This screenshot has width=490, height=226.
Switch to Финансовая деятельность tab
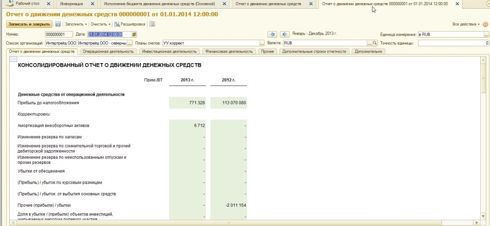tap(229, 51)
